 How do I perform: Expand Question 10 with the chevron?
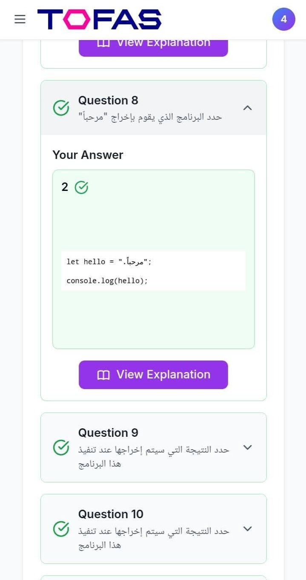[x=247, y=529]
